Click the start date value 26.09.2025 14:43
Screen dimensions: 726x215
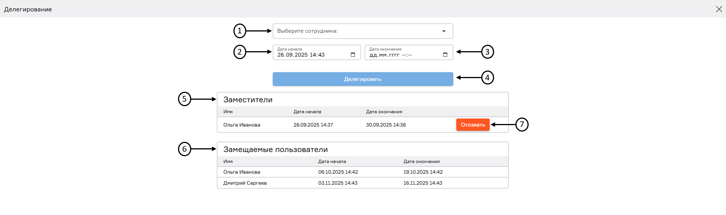pyautogui.click(x=301, y=55)
